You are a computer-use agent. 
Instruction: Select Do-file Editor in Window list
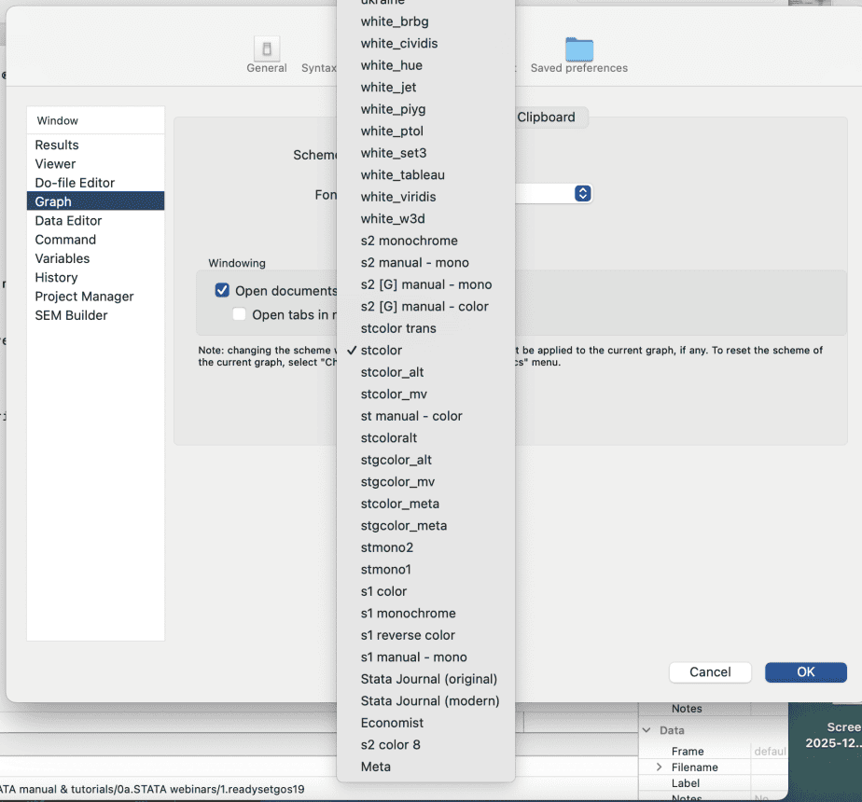click(75, 183)
